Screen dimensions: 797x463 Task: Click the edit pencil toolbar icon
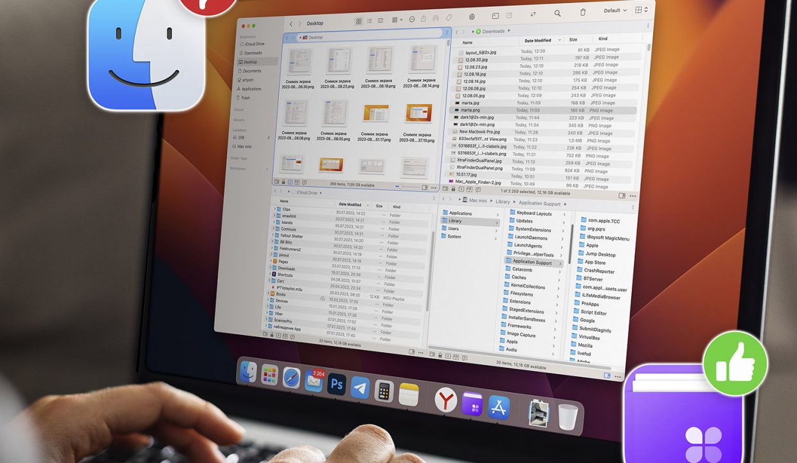pos(510,15)
